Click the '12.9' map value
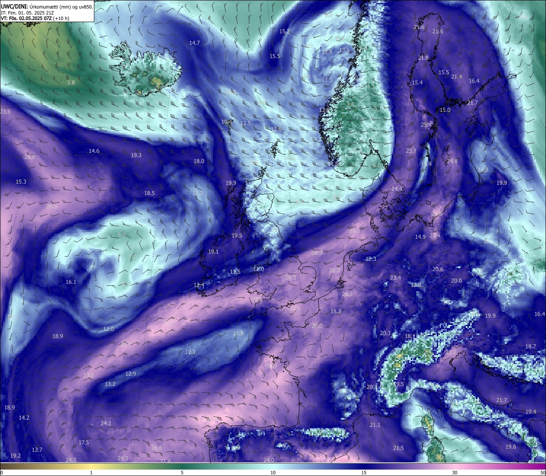546x476 pixels. pyautogui.click(x=131, y=374)
